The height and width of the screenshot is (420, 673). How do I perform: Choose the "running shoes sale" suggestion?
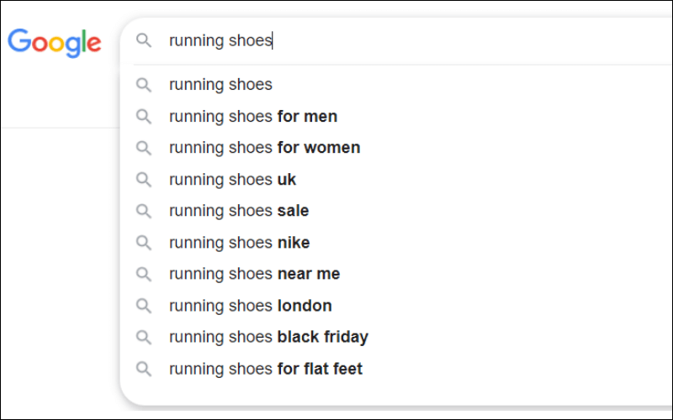coord(239,211)
